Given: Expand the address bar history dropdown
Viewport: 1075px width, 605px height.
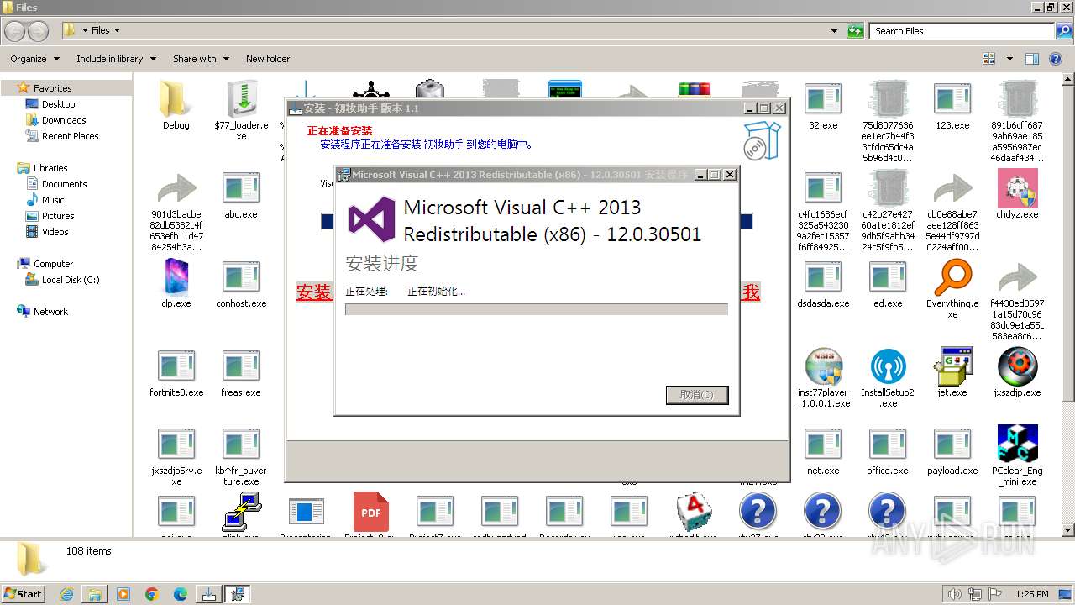Looking at the screenshot, I should tap(834, 31).
